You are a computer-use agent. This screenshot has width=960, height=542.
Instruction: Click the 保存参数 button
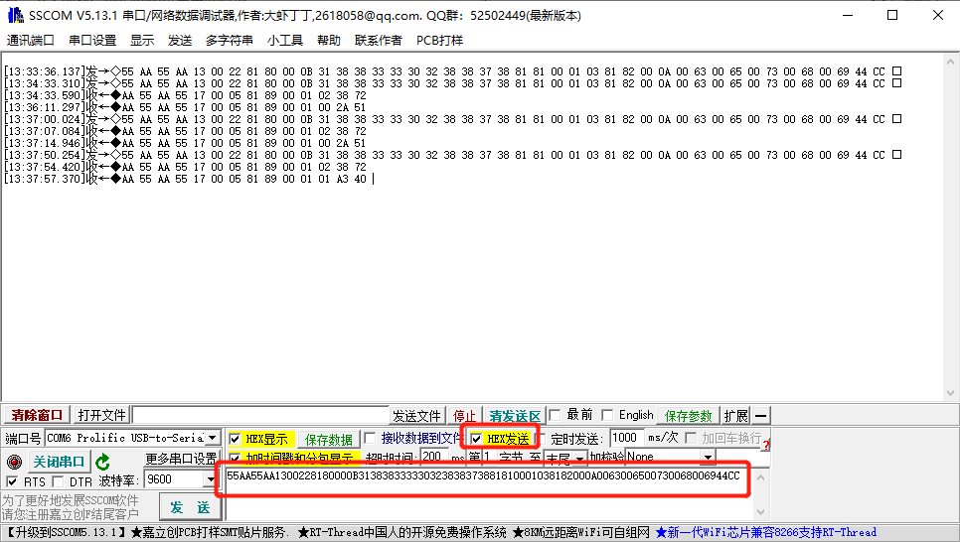tap(688, 416)
